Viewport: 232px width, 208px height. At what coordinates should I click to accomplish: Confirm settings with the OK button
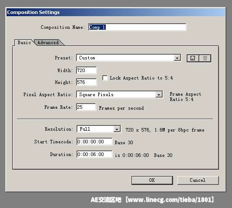tap(152, 180)
